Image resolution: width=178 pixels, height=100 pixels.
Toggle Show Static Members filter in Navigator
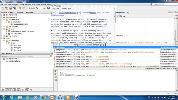[x=11, y=90]
